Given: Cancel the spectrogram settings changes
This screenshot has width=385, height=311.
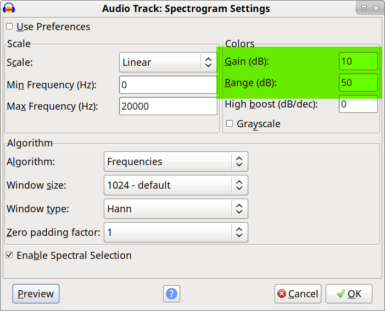Looking at the screenshot, I should (298, 293).
